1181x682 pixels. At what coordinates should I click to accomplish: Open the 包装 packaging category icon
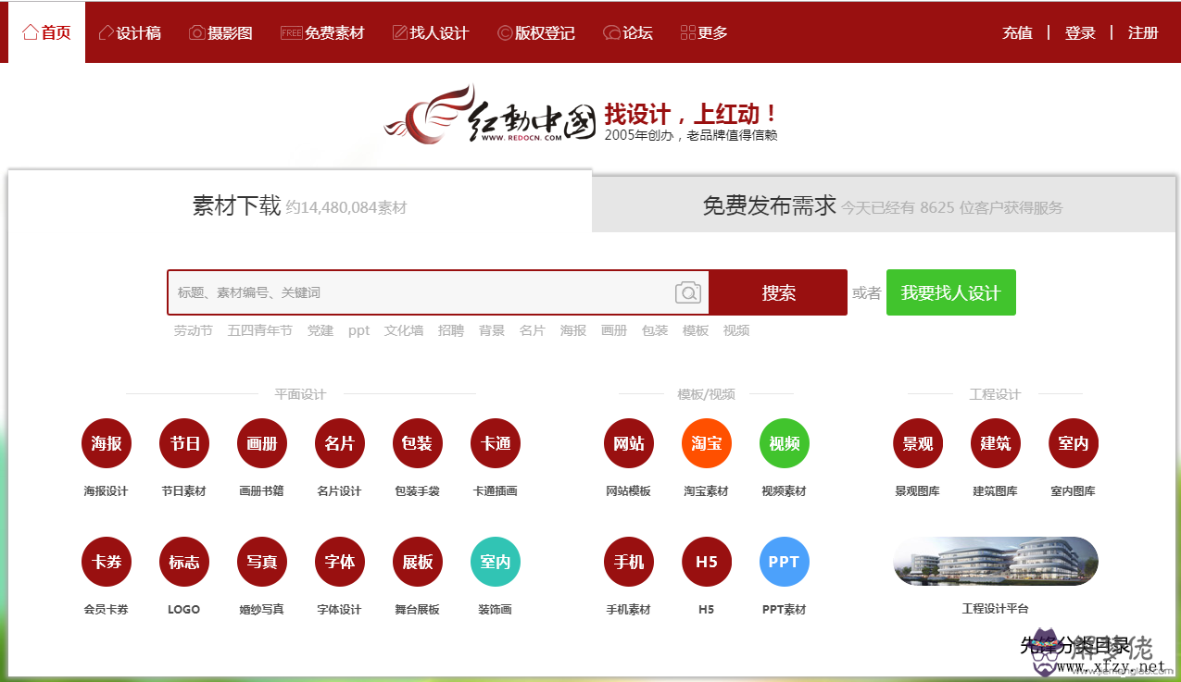click(x=418, y=444)
